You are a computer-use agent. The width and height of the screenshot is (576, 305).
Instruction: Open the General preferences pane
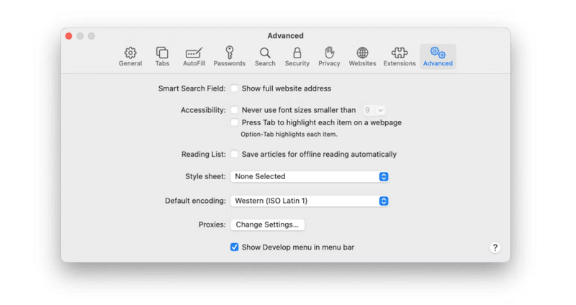pos(130,57)
